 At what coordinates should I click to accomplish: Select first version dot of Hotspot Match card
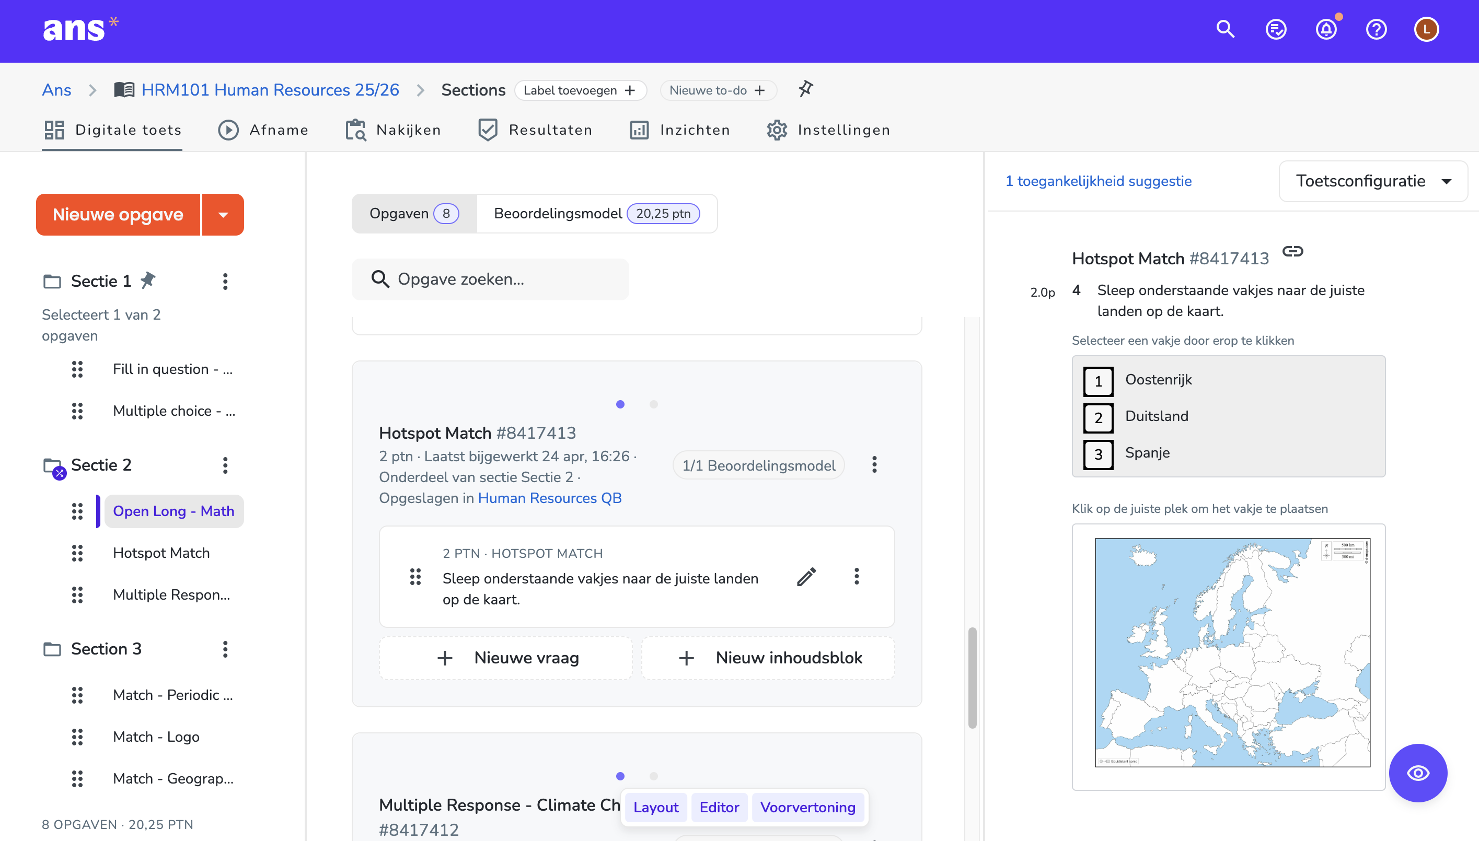click(620, 404)
